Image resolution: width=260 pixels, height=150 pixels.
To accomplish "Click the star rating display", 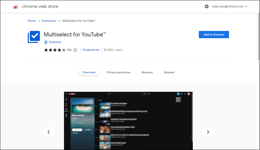I will (55, 50).
